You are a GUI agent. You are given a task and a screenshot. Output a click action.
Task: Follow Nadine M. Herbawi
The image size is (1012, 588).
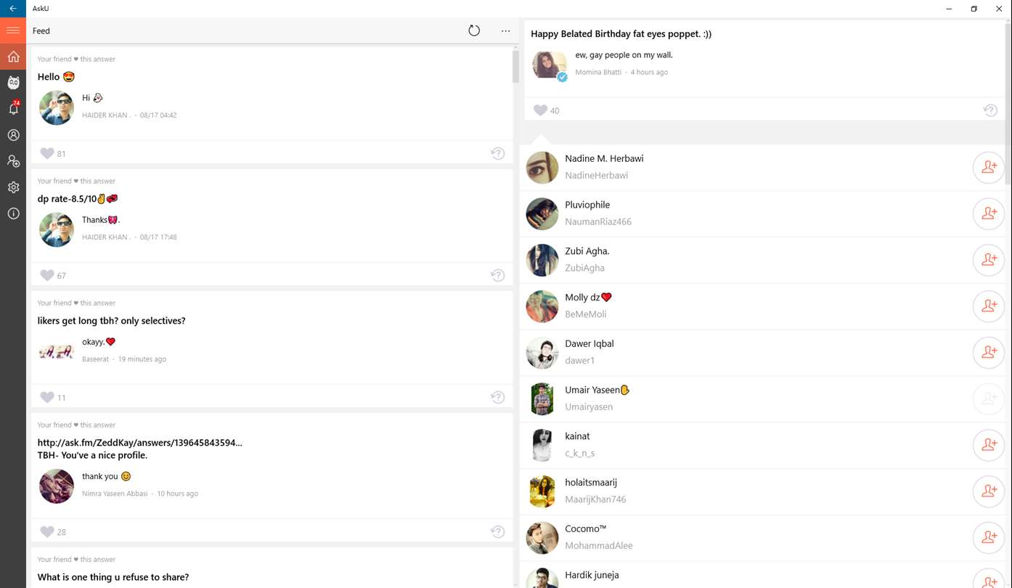tap(989, 168)
